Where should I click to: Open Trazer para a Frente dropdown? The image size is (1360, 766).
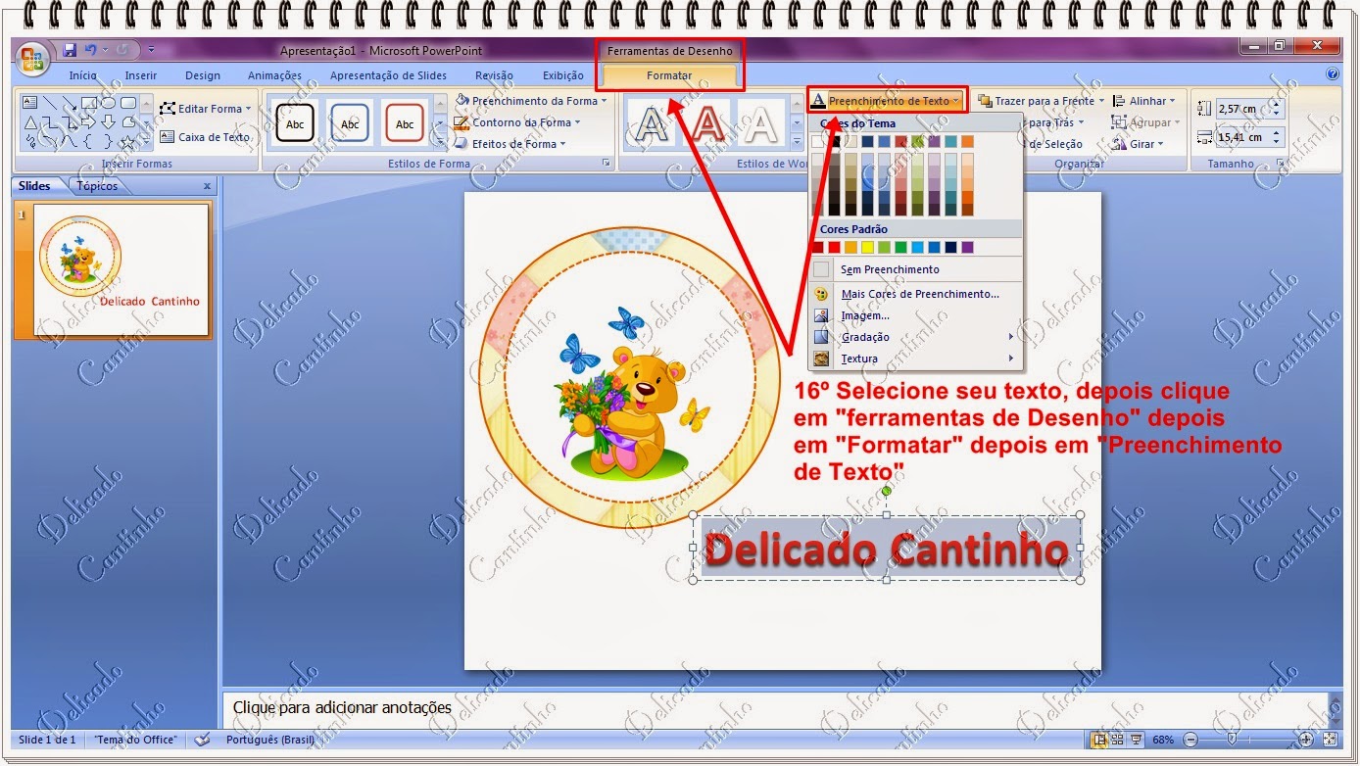click(1041, 101)
